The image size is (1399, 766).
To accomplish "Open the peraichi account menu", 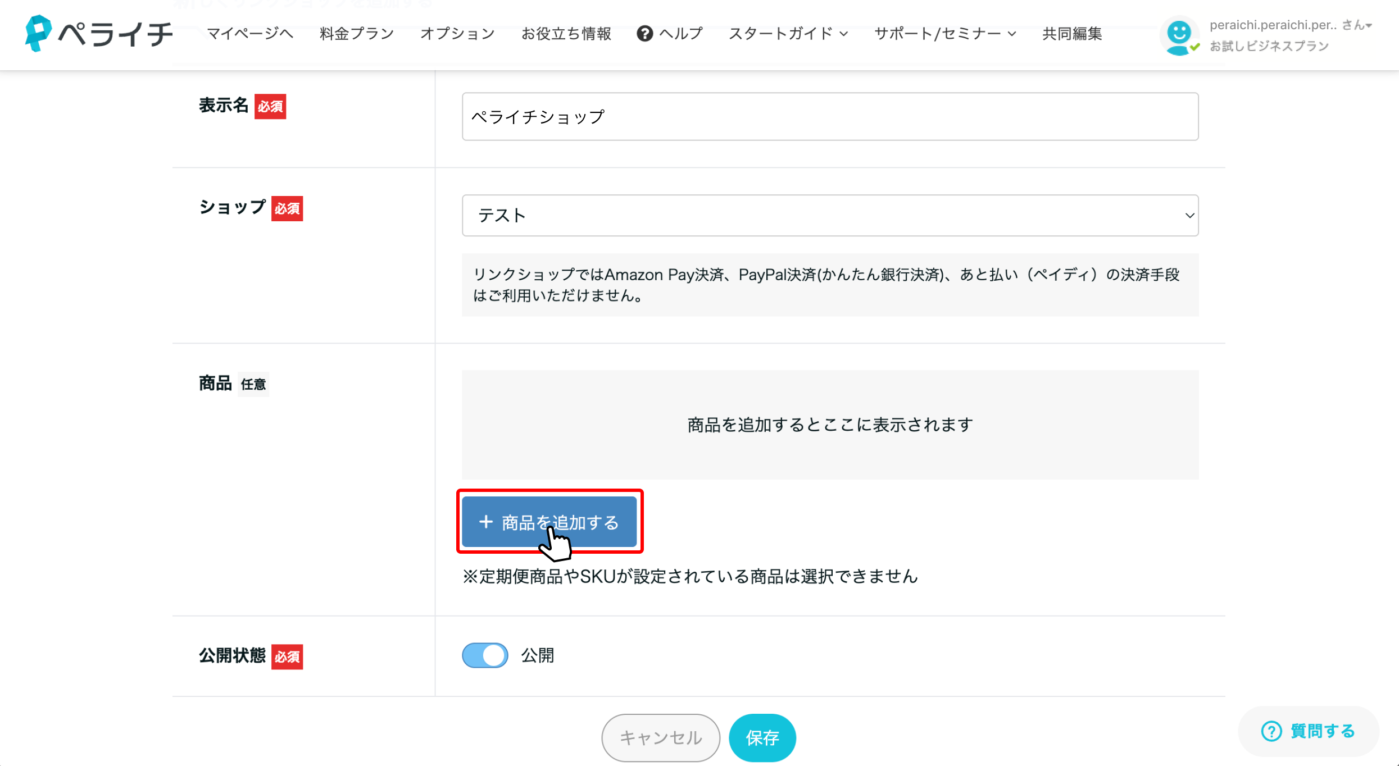I will coord(1290,25).
